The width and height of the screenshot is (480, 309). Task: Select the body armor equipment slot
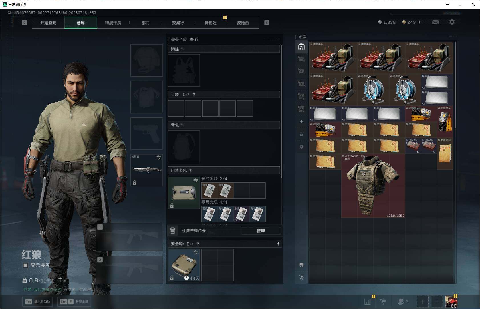(x=147, y=97)
